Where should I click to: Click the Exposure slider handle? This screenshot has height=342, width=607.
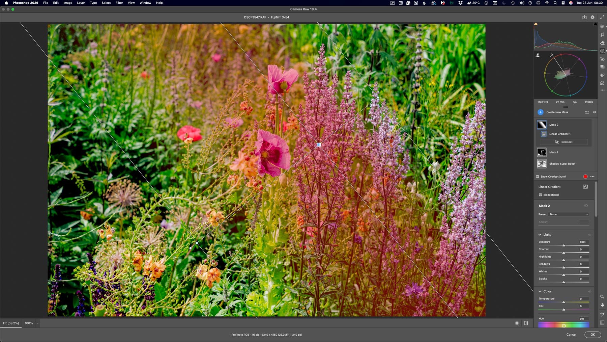(x=563, y=245)
